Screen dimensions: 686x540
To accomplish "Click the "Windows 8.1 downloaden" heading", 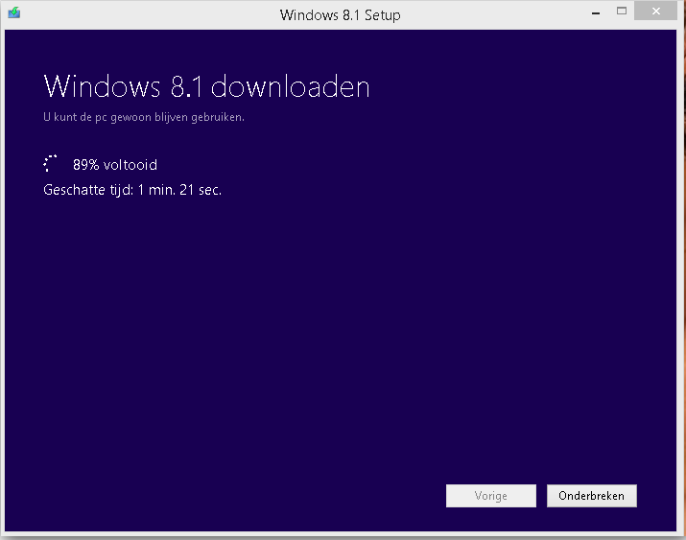I will 206,87.
